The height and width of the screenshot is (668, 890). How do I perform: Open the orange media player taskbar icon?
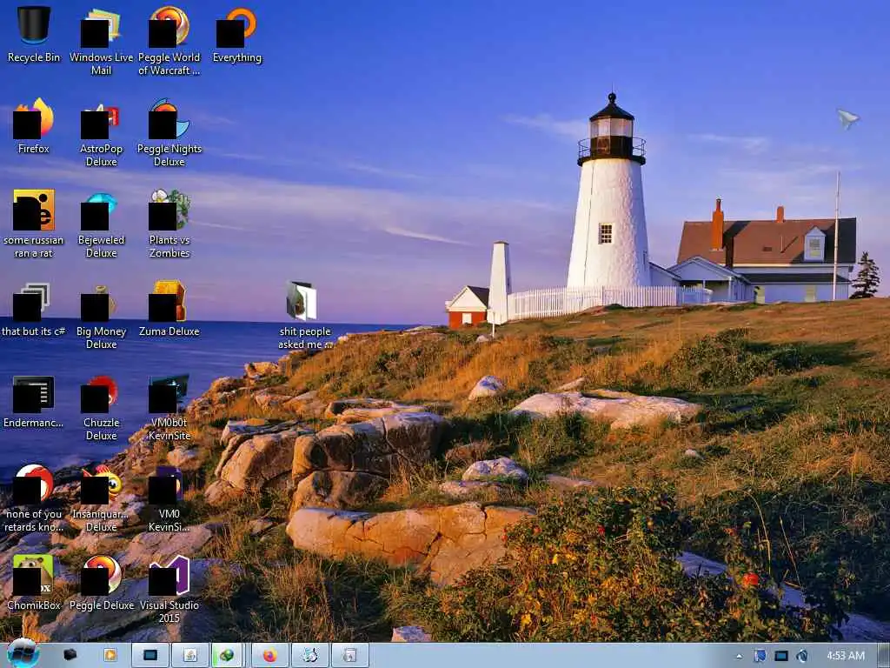tap(110, 655)
